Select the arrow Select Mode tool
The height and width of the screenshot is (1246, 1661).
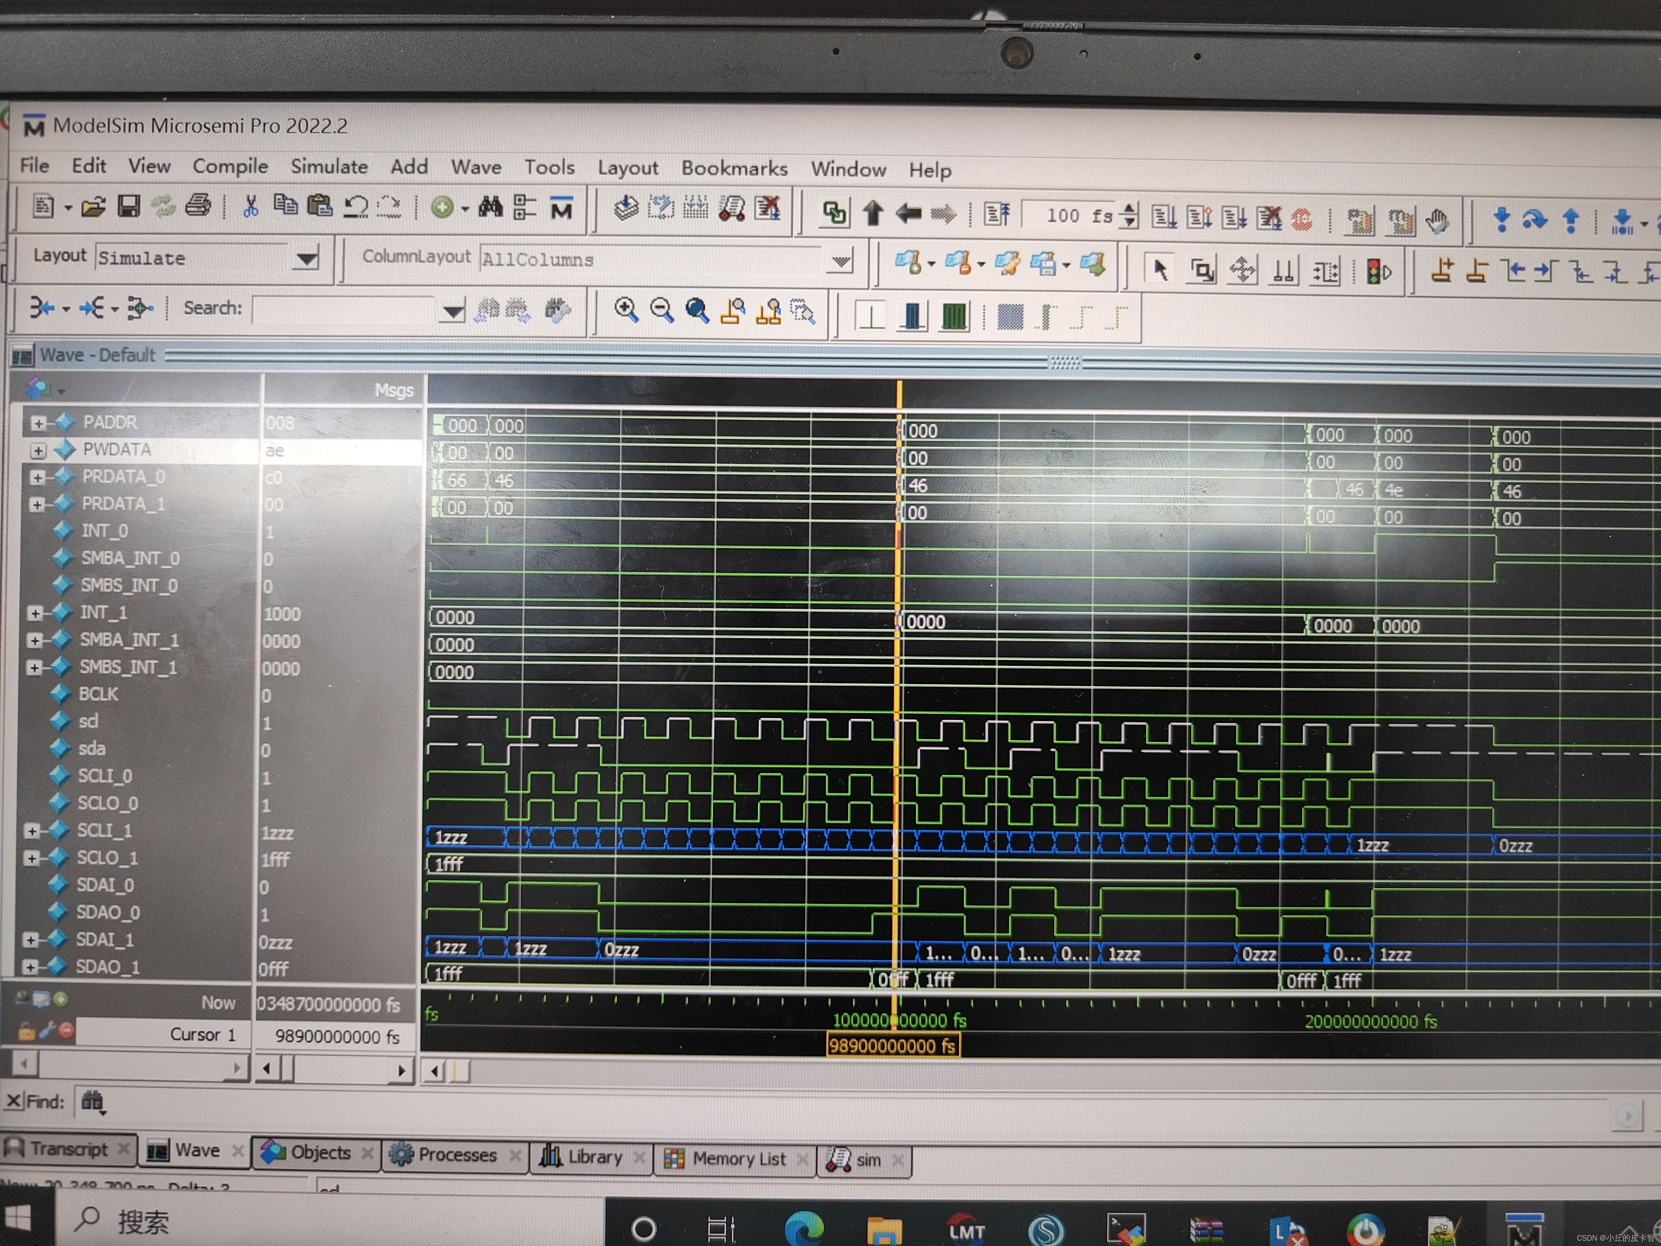tap(1161, 269)
